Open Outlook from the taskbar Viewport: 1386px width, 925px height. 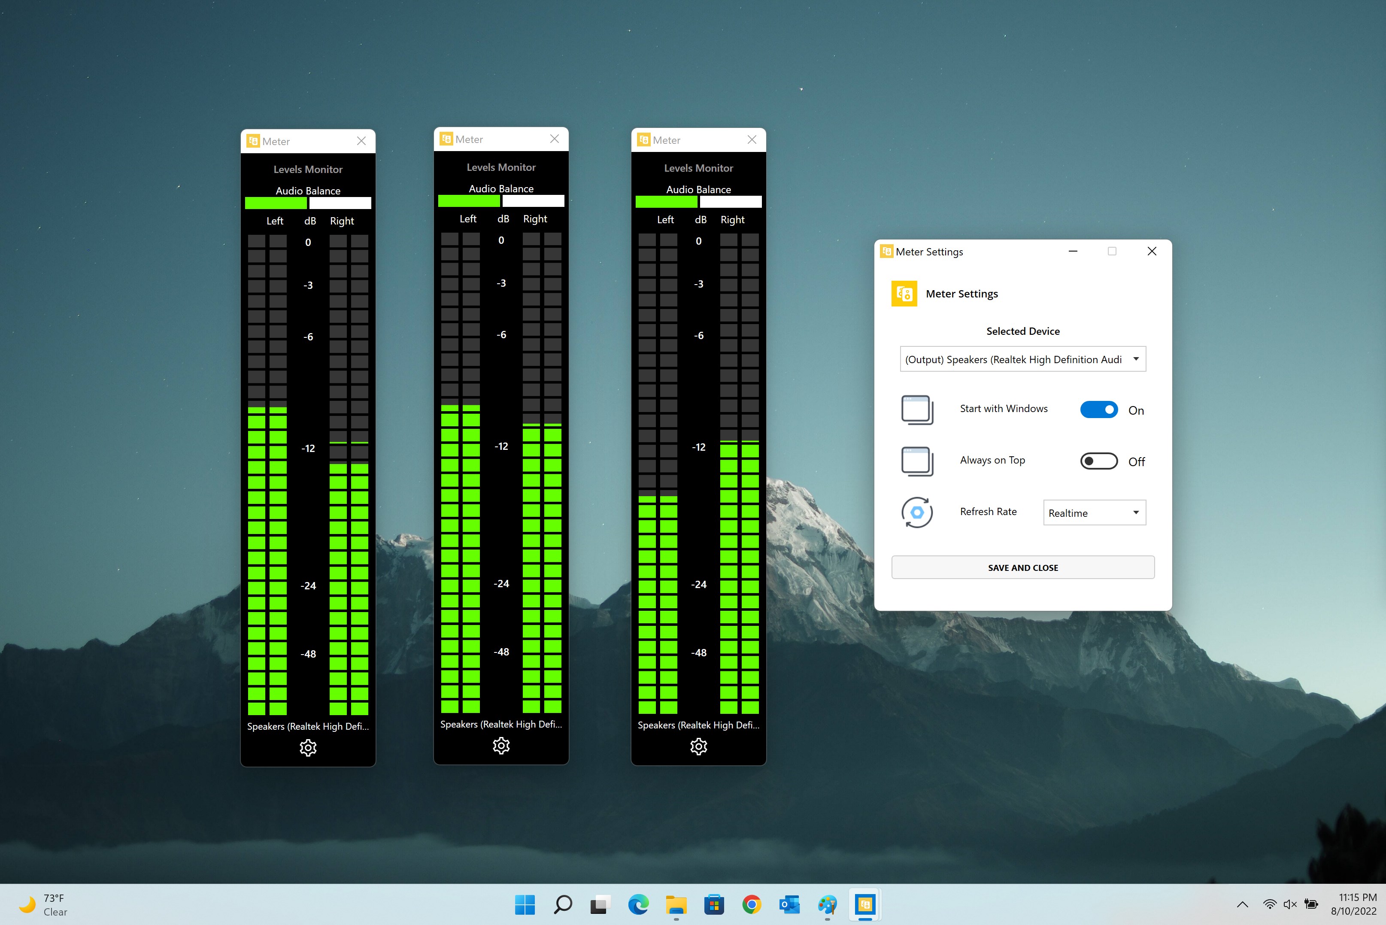[789, 904]
